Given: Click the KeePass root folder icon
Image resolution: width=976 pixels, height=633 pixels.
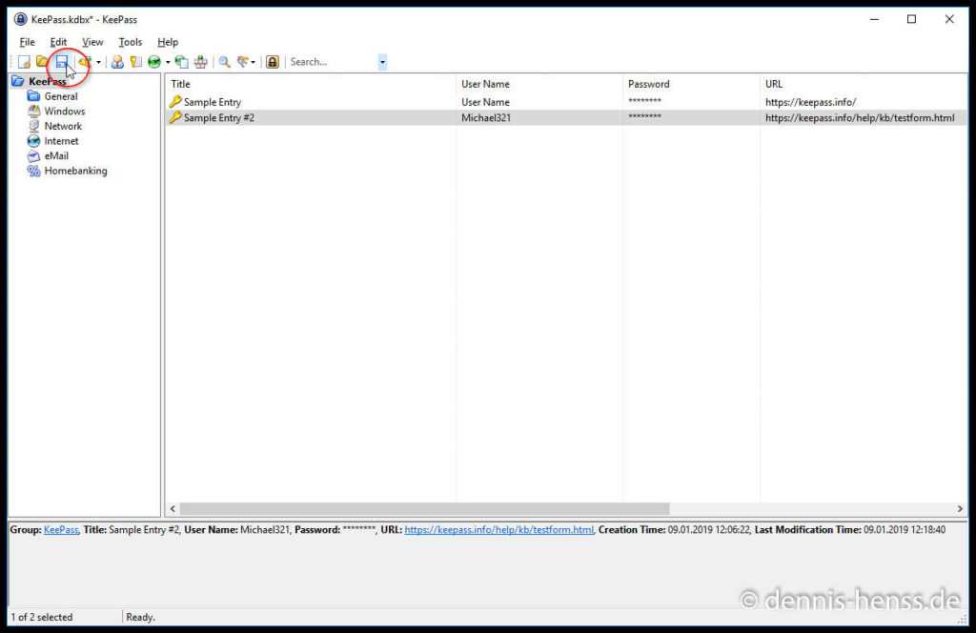Looking at the screenshot, I should (18, 81).
